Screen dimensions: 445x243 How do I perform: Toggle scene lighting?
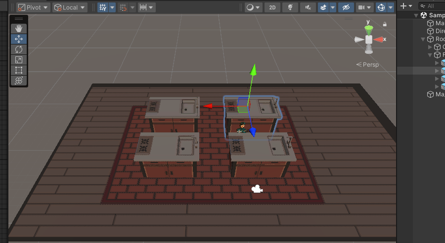click(x=290, y=7)
